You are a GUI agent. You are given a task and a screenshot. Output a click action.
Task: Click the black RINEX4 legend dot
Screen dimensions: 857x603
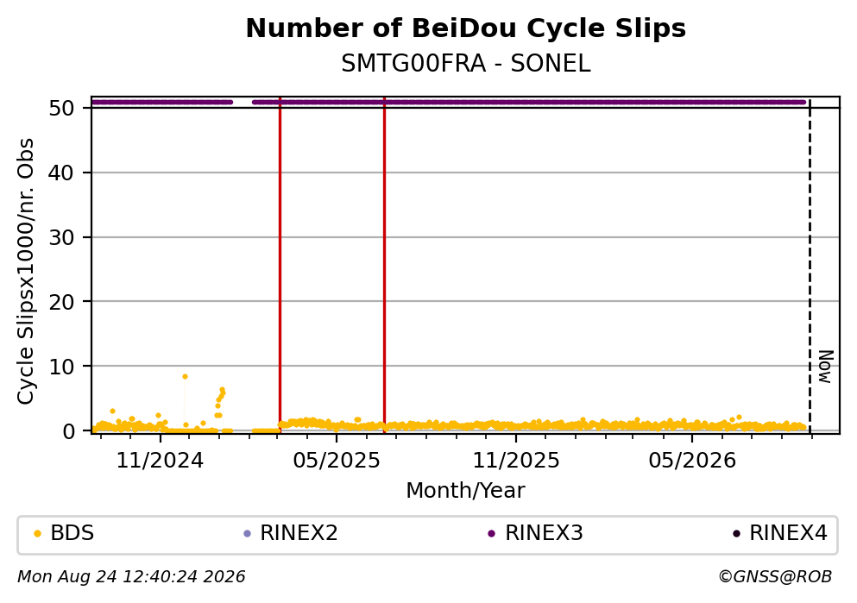tap(736, 534)
